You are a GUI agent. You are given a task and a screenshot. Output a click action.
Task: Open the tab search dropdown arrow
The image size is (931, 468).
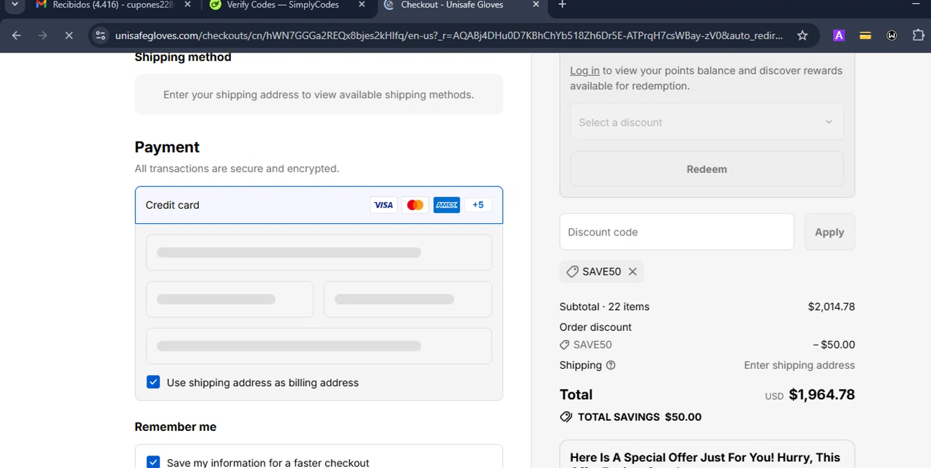[x=15, y=5]
